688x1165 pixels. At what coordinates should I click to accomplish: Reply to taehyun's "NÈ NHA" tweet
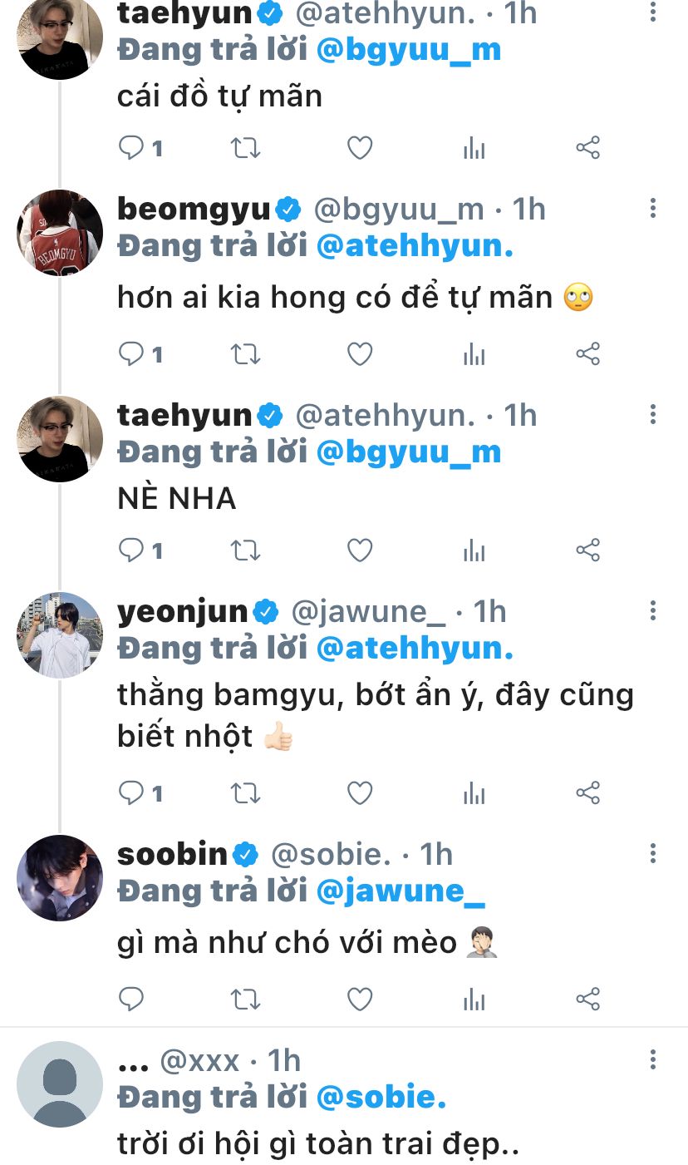[132, 550]
